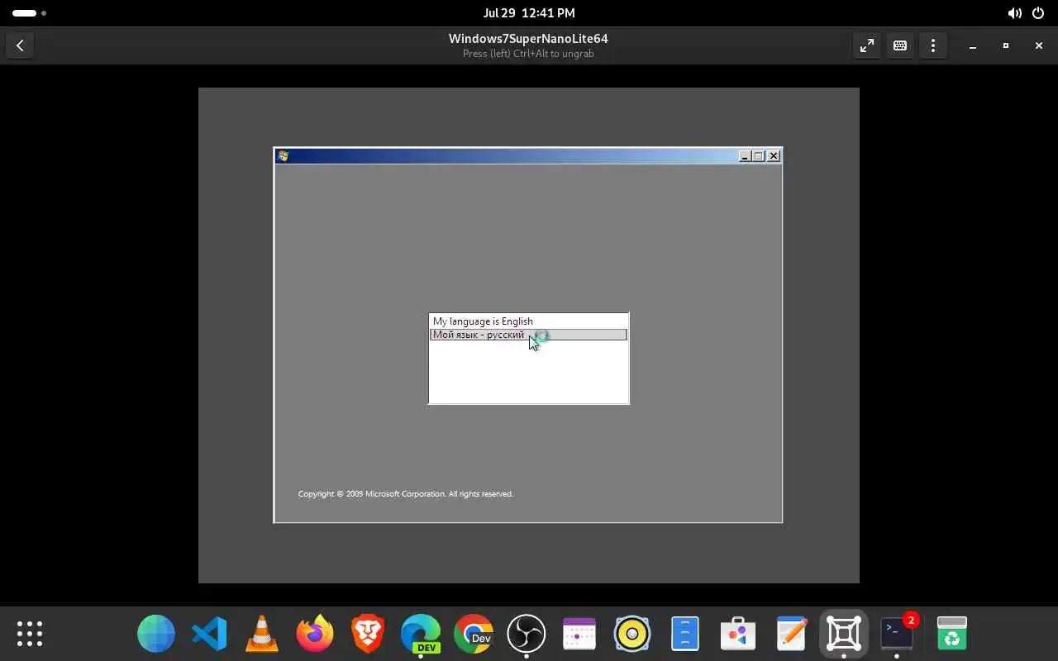
Task: Select "My language is English" option
Action: pyautogui.click(x=528, y=321)
